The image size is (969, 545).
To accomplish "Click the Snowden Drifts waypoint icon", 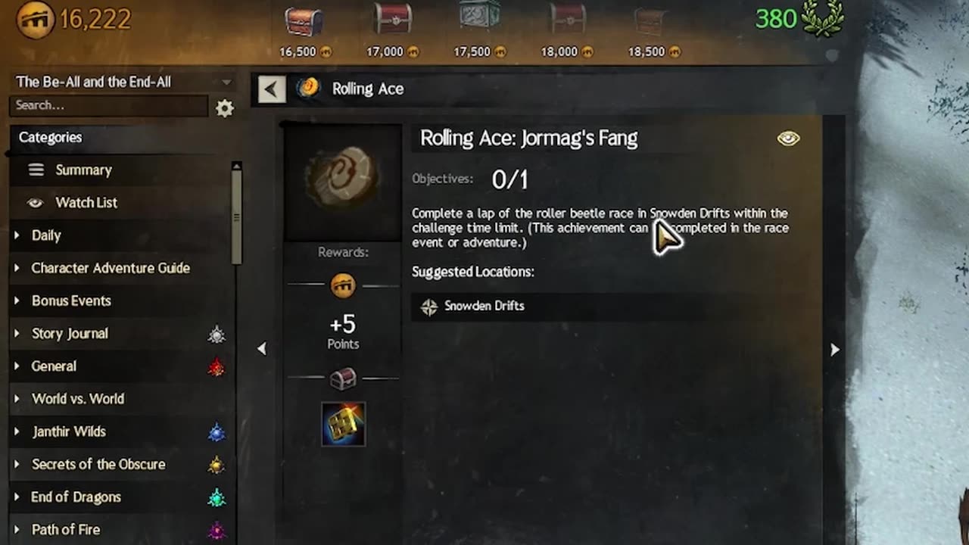I will [x=429, y=307].
